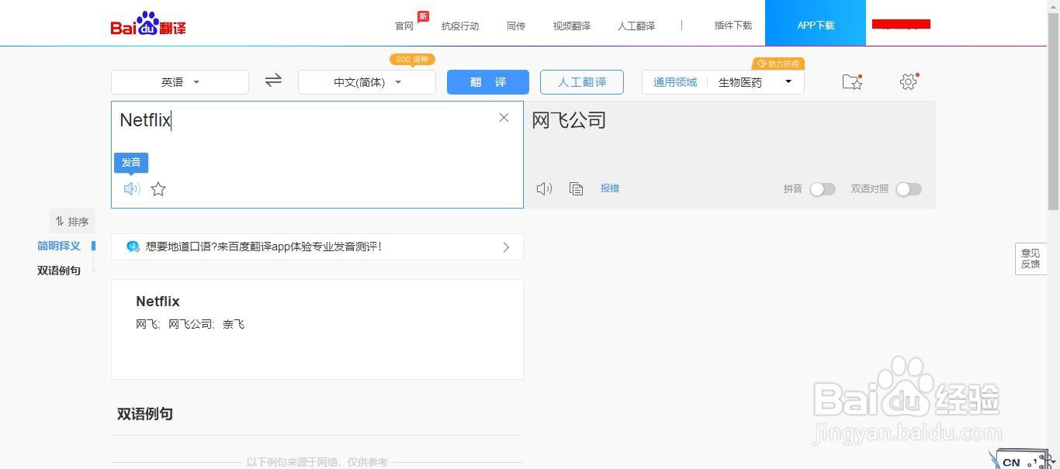
Task: Toggle the 双语对照 bilingual switch
Action: coord(909,189)
